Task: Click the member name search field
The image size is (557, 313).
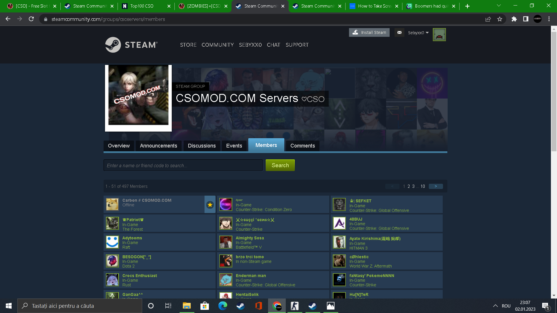Action: [x=183, y=165]
